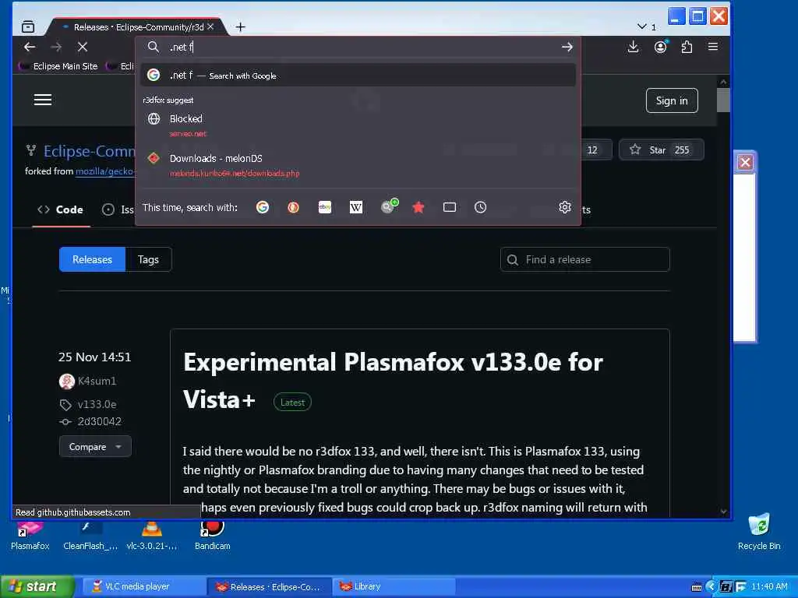Image resolution: width=798 pixels, height=598 pixels.
Task: Select the Blocked suggestion
Action: pos(358,125)
